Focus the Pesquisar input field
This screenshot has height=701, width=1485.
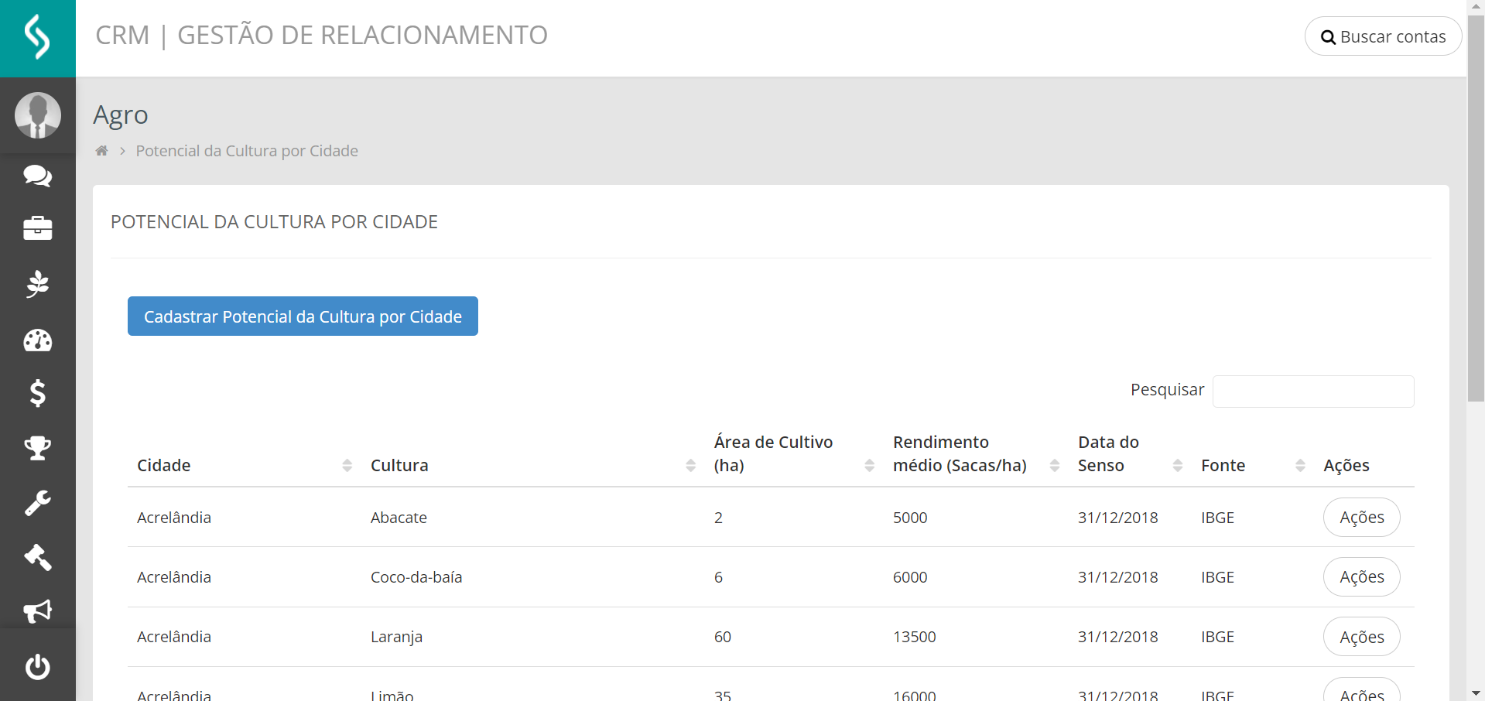tap(1313, 391)
